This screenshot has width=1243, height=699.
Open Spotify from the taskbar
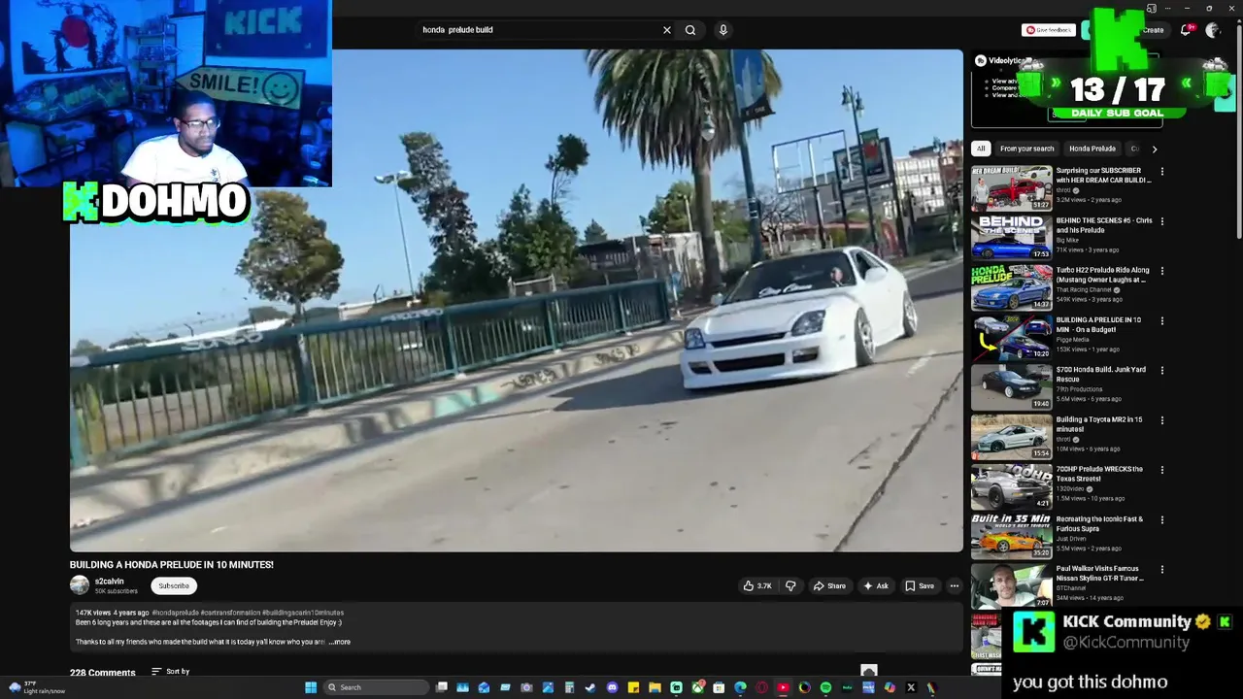click(825, 687)
